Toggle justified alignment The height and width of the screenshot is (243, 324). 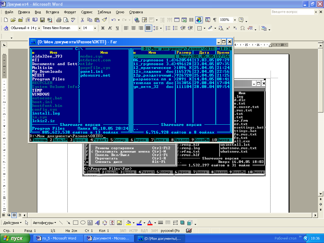[x=148, y=28]
